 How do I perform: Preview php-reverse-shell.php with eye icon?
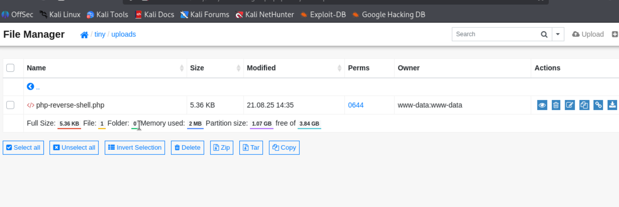[x=542, y=105]
